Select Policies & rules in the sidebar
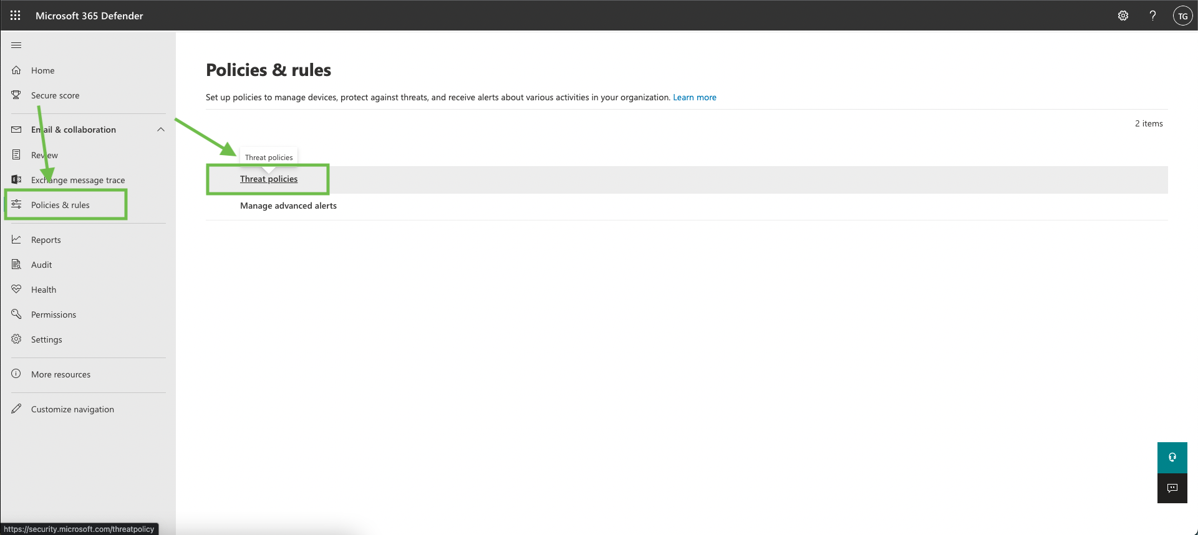Screen dimensions: 1198x535 coord(60,205)
